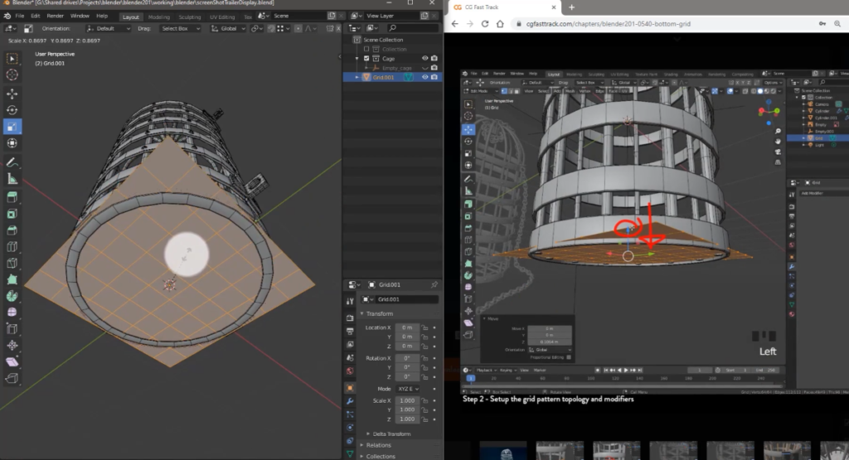Select the Measure ruler tool
849x460 pixels.
click(x=12, y=179)
